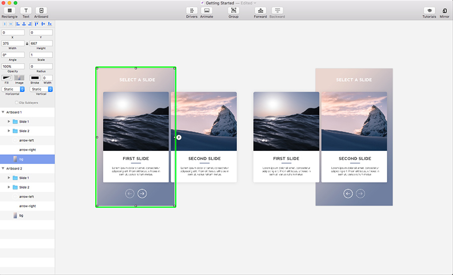Click right arrow icon on first artboard
Screen dimensions: 453x275
[142, 194]
